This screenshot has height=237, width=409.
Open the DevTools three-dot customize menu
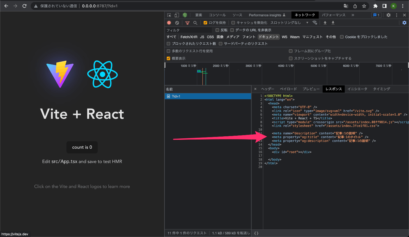coord(396,15)
